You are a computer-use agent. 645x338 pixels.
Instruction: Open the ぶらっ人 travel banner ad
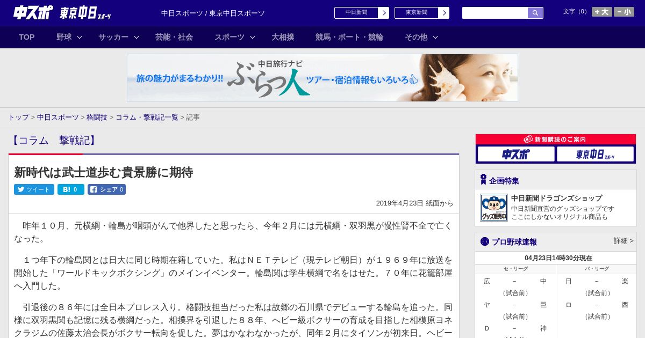[322, 78]
